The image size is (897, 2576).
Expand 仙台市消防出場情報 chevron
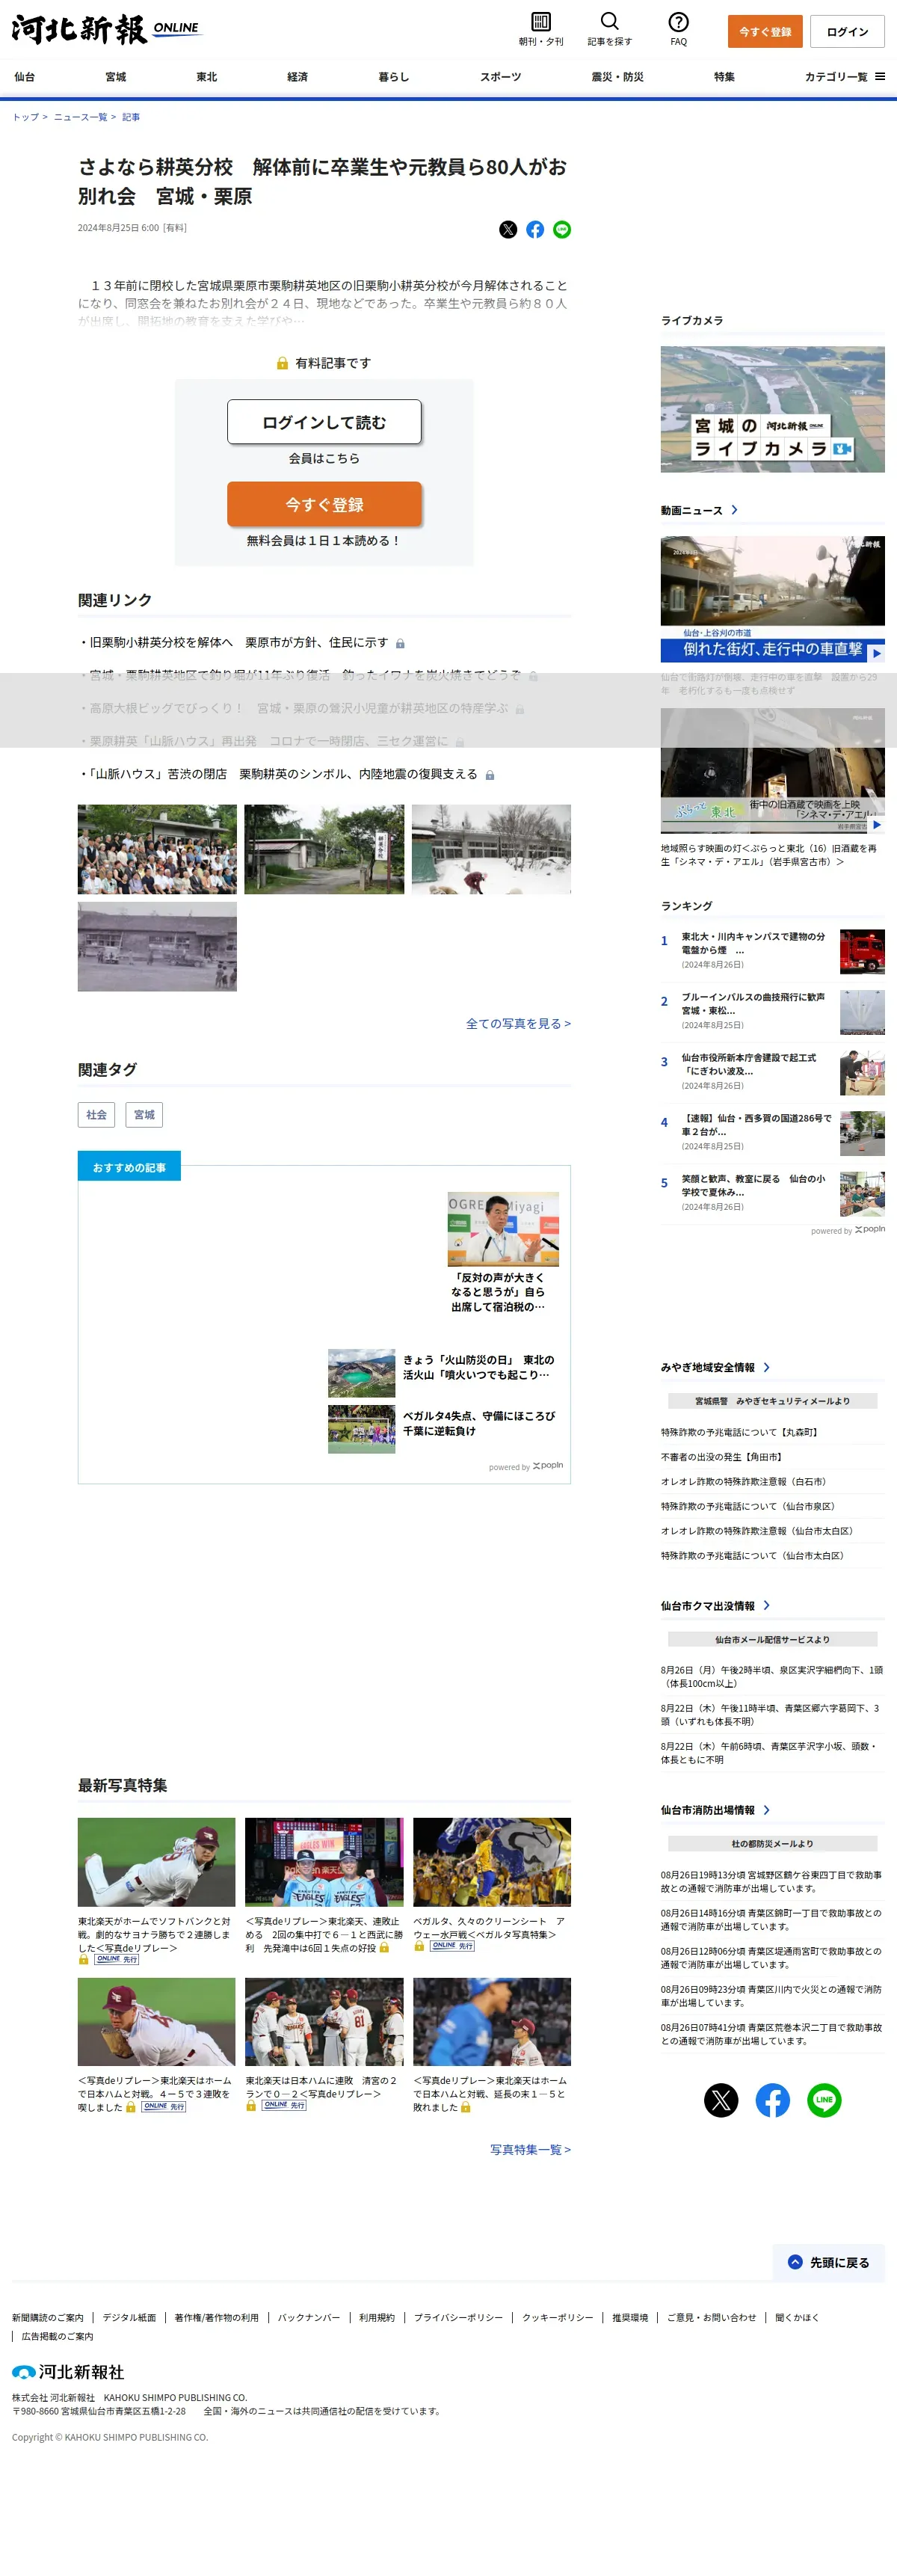point(767,1809)
